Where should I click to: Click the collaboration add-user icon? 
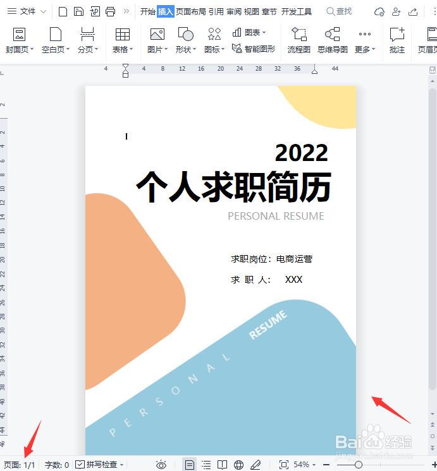[396, 12]
